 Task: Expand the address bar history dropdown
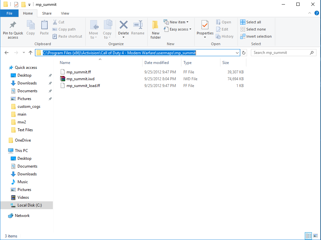tap(237, 53)
